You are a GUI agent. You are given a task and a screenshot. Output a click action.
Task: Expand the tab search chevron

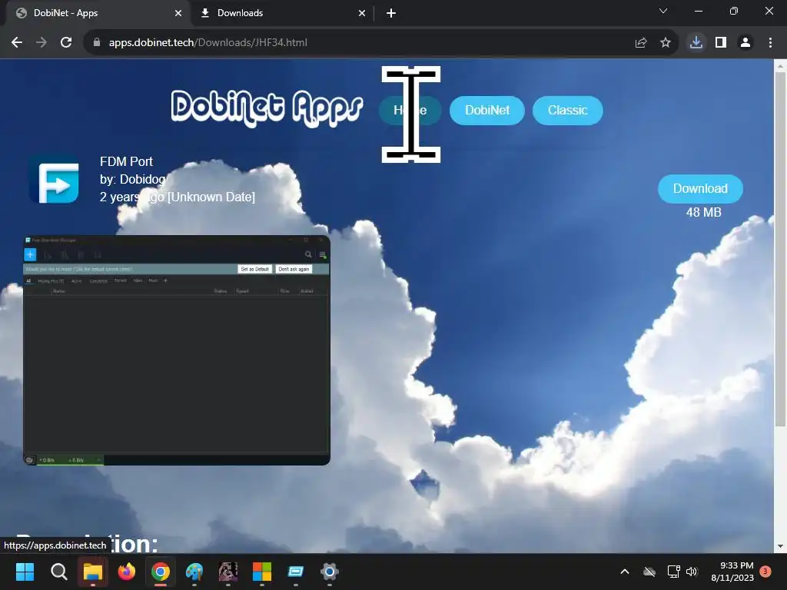click(x=663, y=11)
